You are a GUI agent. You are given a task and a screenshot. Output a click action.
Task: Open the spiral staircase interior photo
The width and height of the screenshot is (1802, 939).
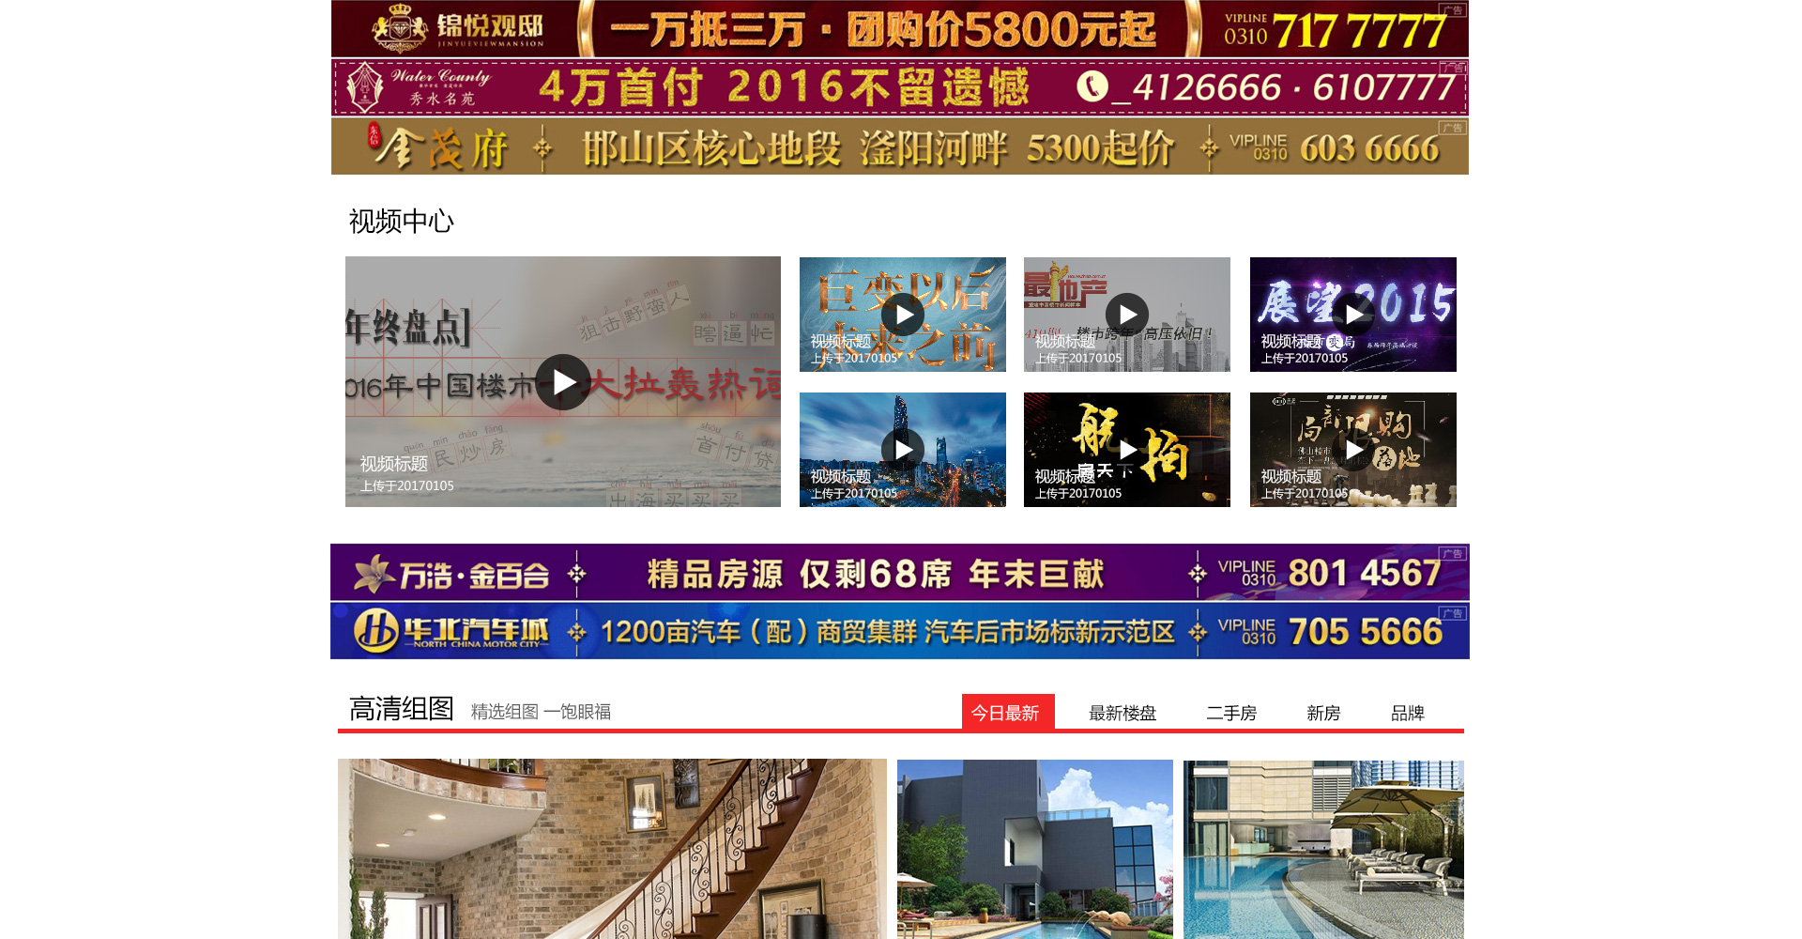tap(612, 848)
